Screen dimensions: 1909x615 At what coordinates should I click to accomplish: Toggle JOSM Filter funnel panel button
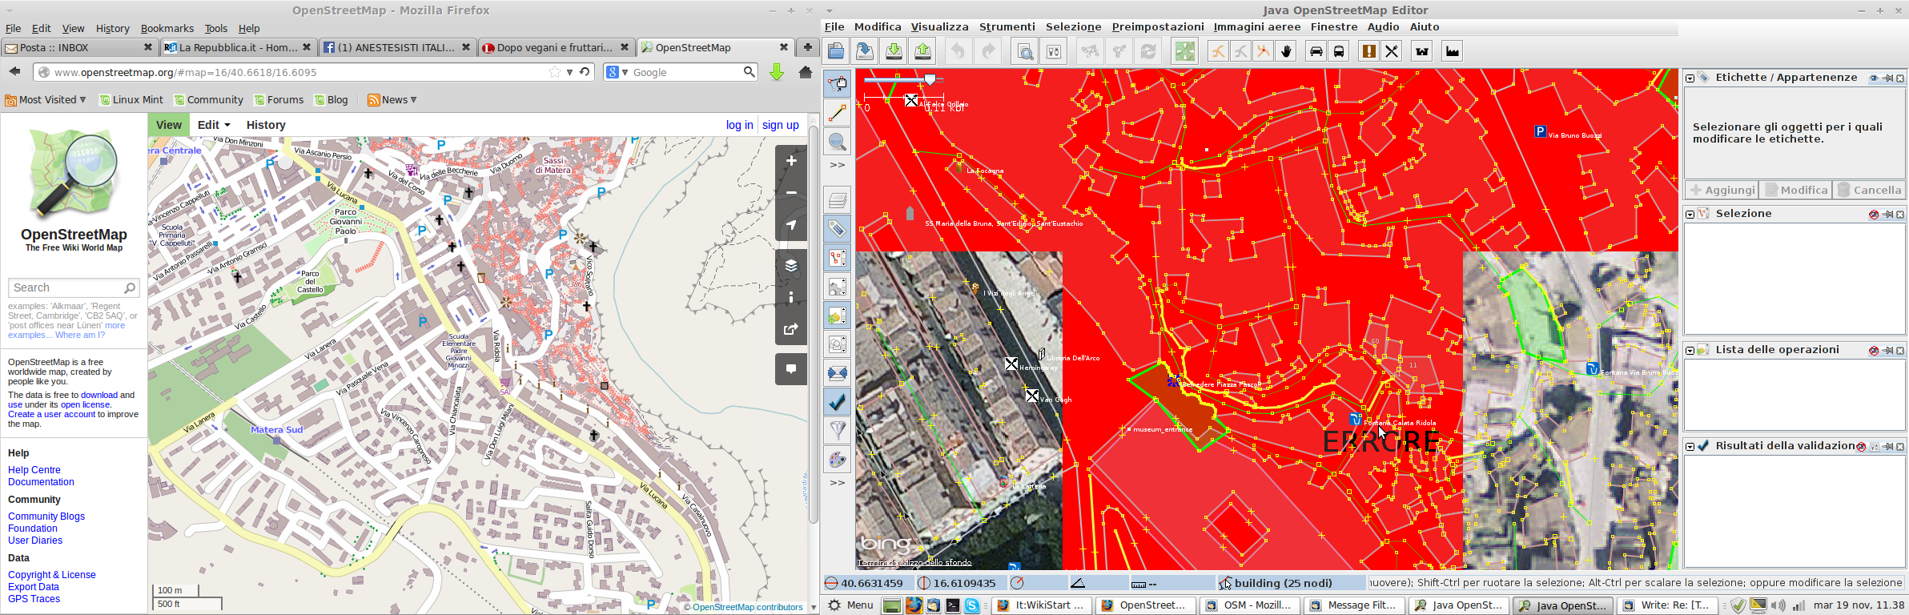pyautogui.click(x=837, y=431)
